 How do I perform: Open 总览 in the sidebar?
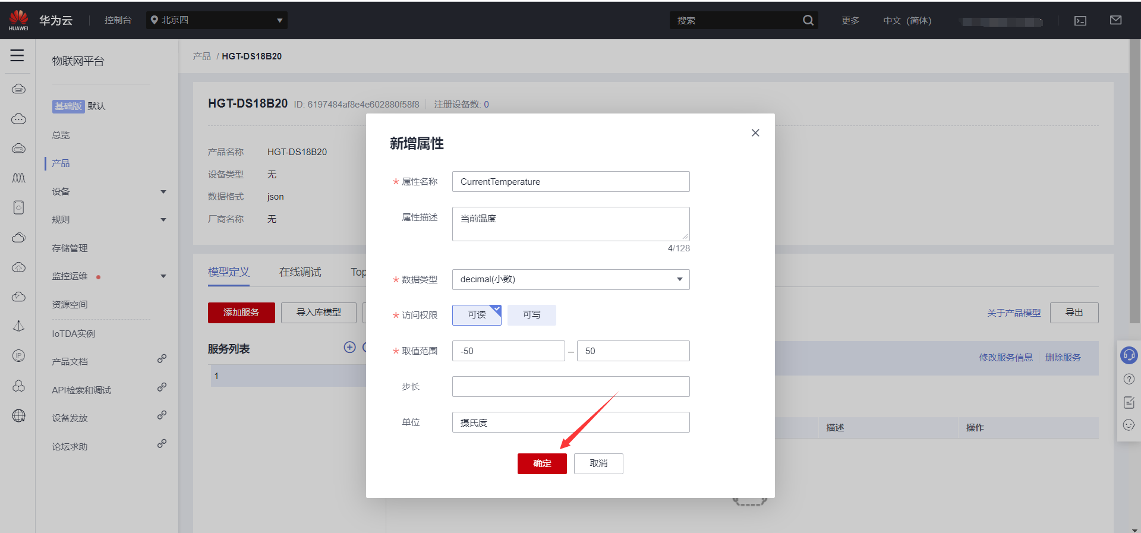pos(61,135)
